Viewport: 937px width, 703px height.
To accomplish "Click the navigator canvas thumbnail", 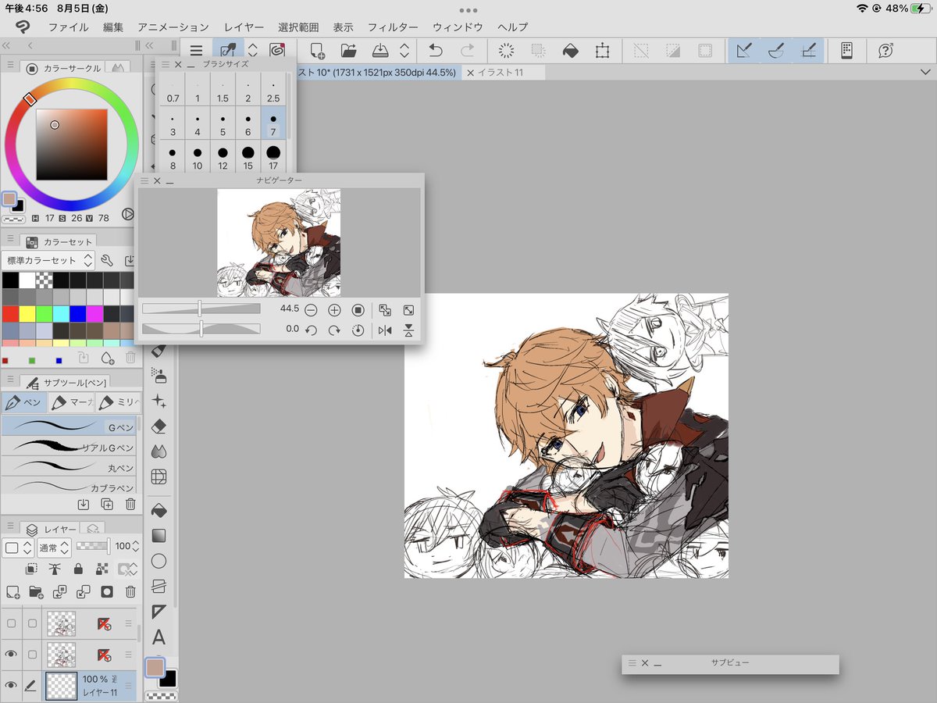I will [x=279, y=243].
